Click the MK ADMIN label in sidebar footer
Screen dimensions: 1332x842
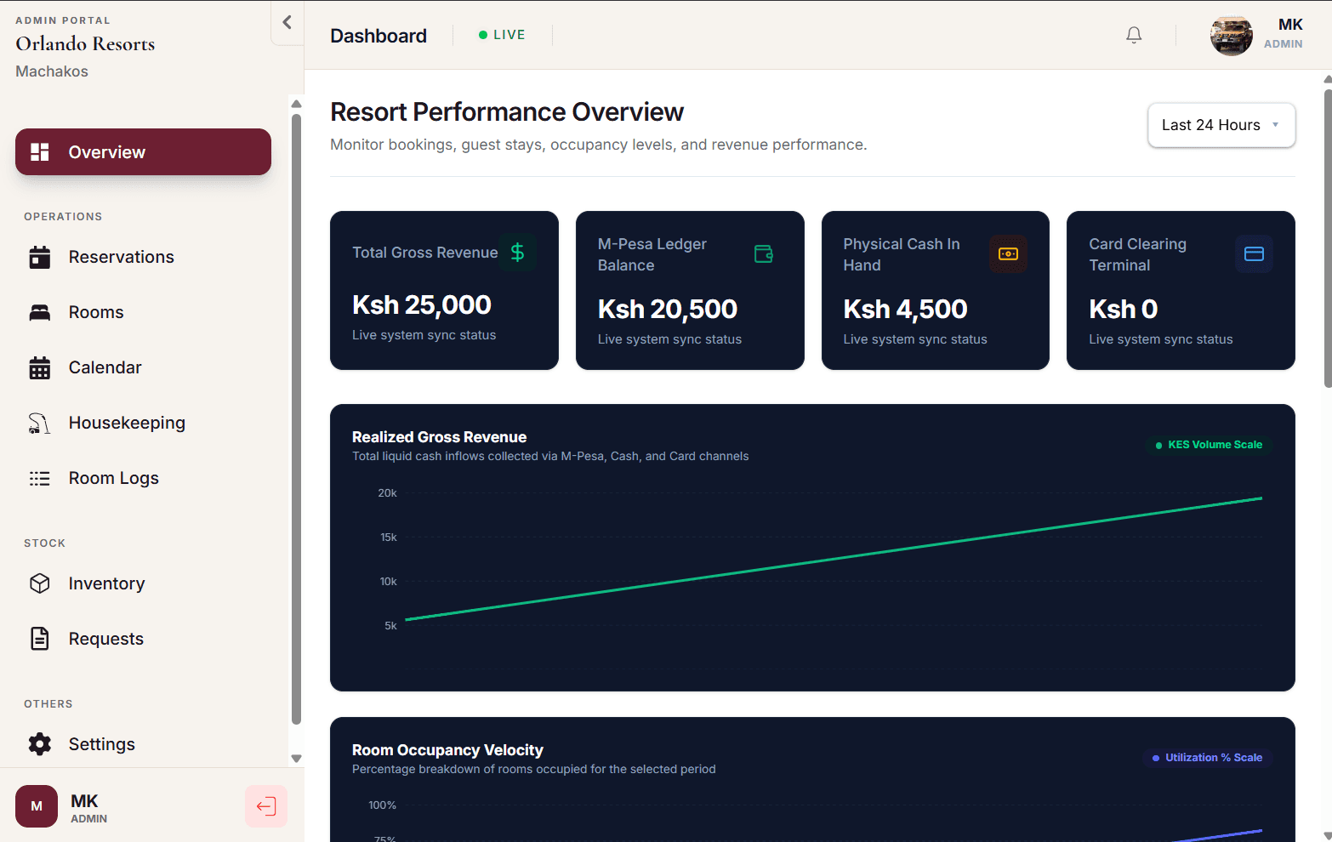point(88,808)
